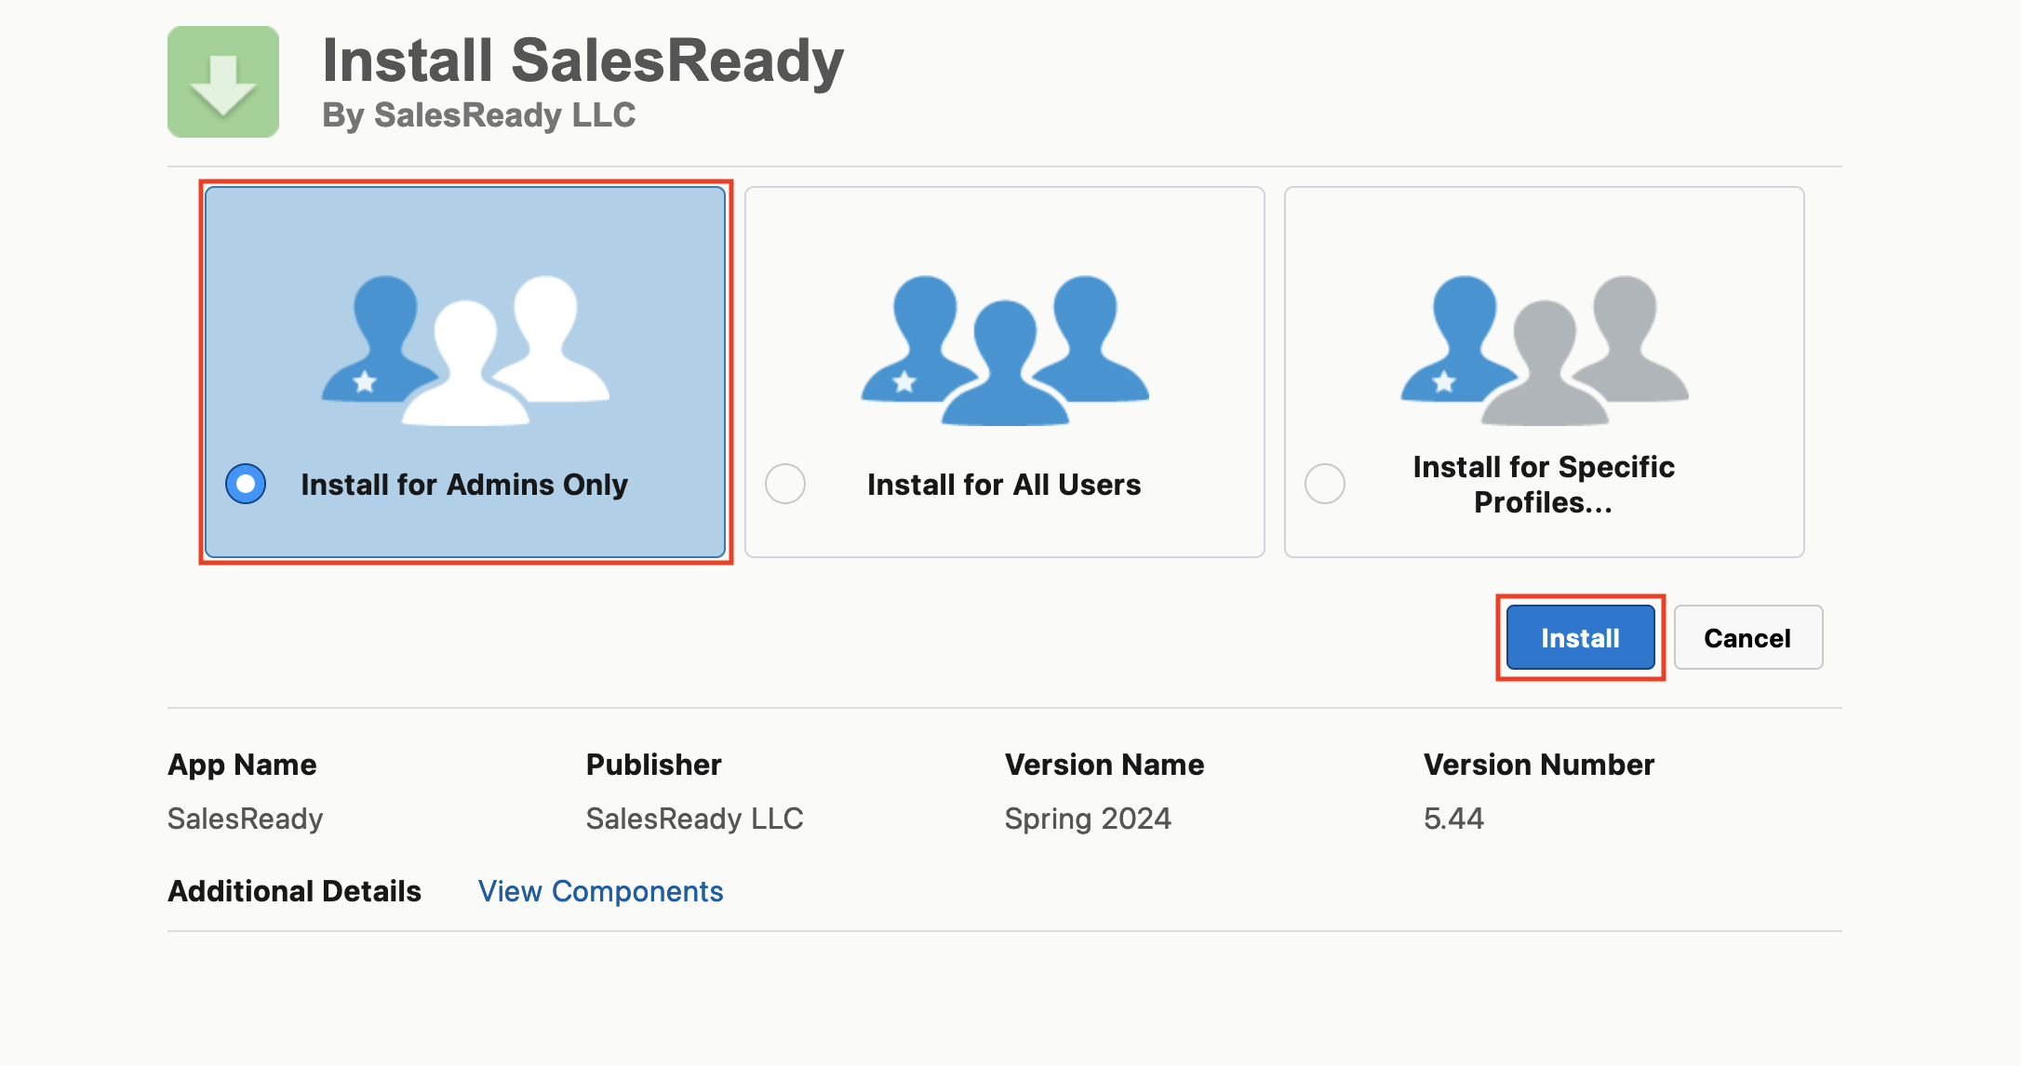Select the Install for Specific Profiles radio button

click(1325, 484)
